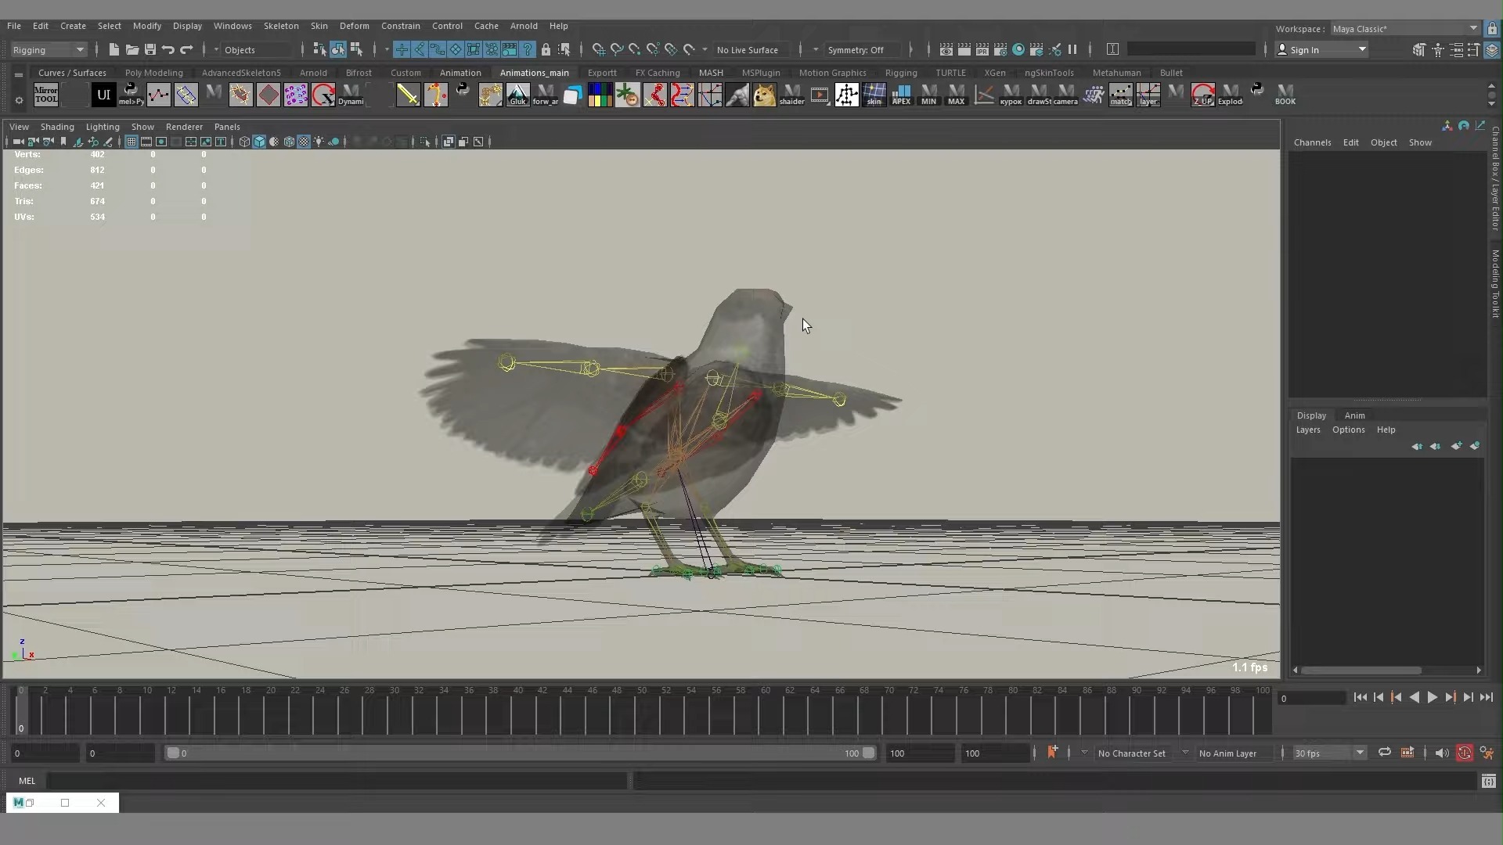Open the Rigging menu set dropdown
This screenshot has width=1503, height=845.
click(49, 49)
